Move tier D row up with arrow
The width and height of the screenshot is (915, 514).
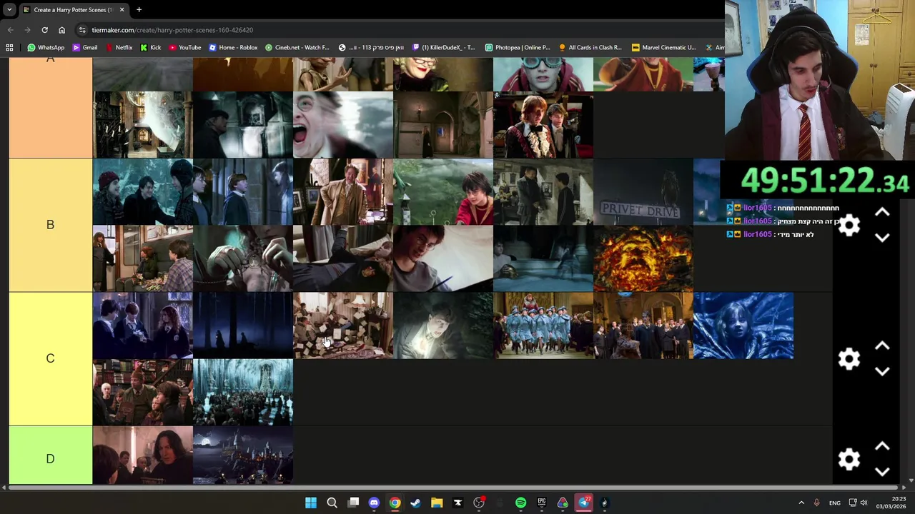click(882, 447)
